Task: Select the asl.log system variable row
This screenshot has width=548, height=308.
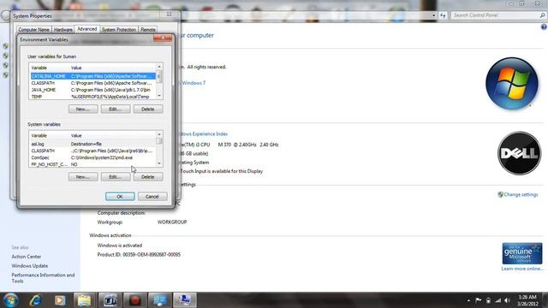Action: point(92,144)
